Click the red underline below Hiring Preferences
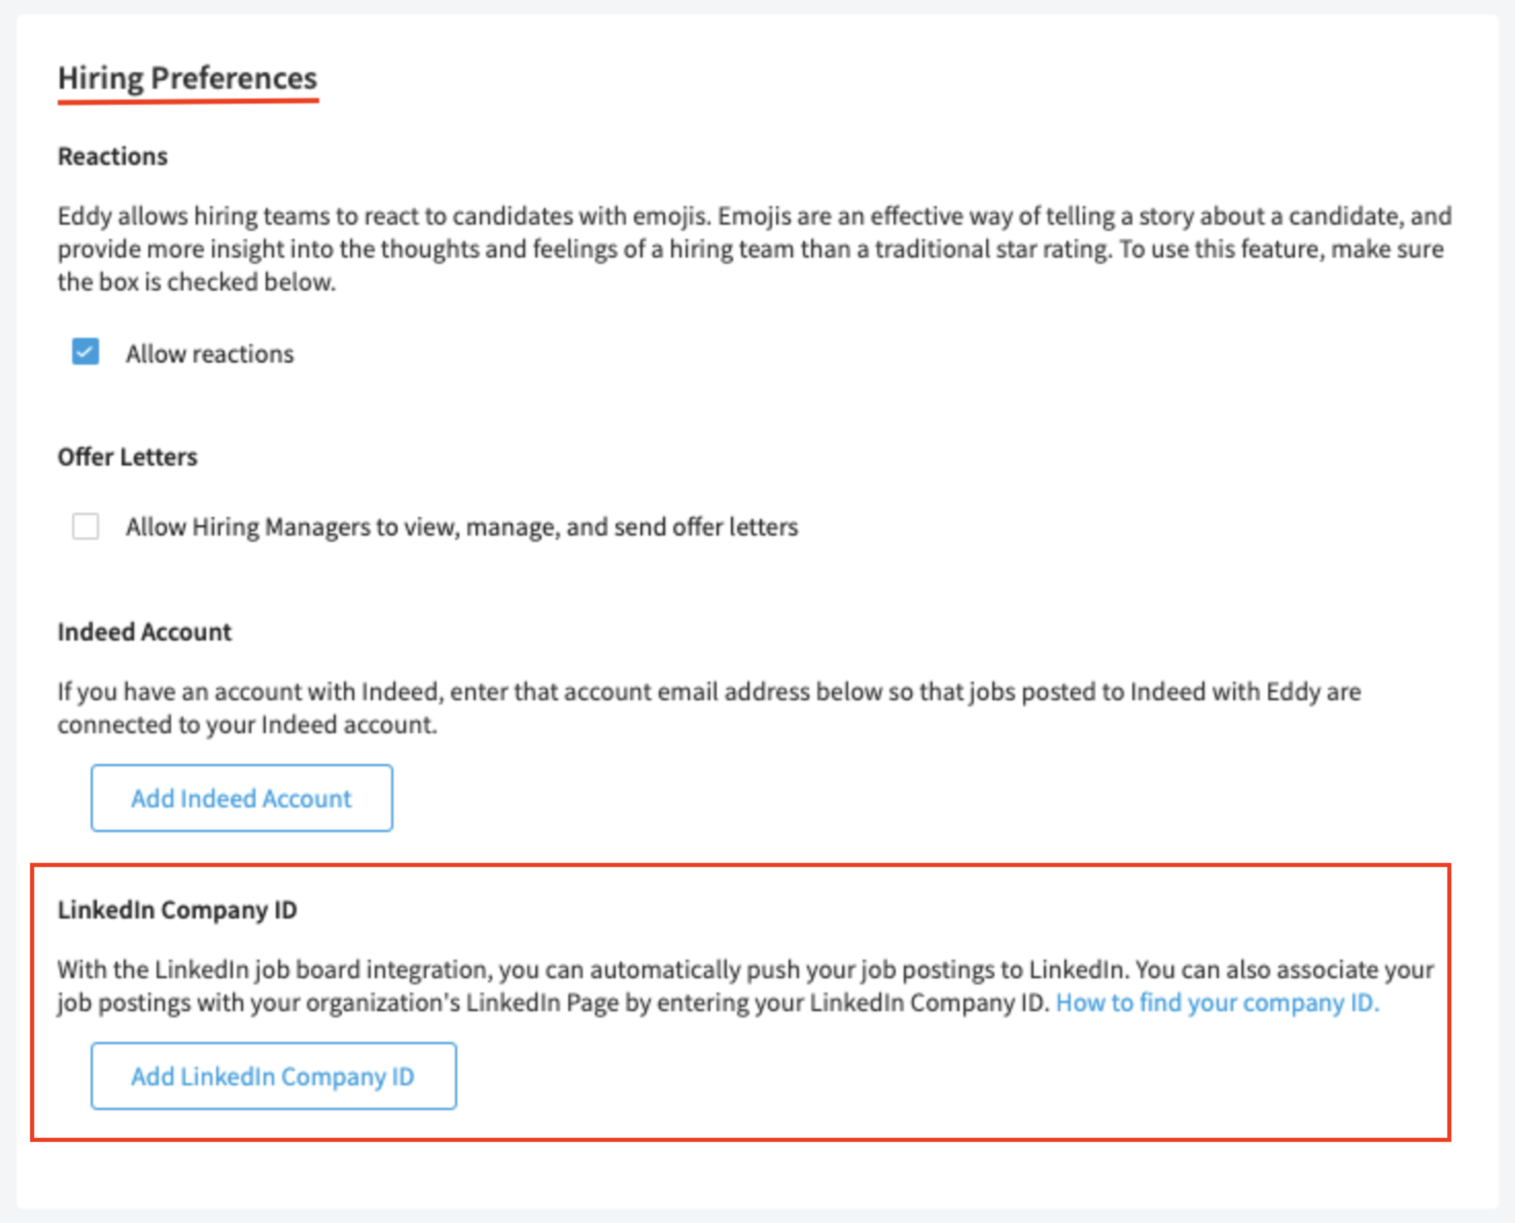This screenshot has height=1223, width=1515. click(188, 101)
